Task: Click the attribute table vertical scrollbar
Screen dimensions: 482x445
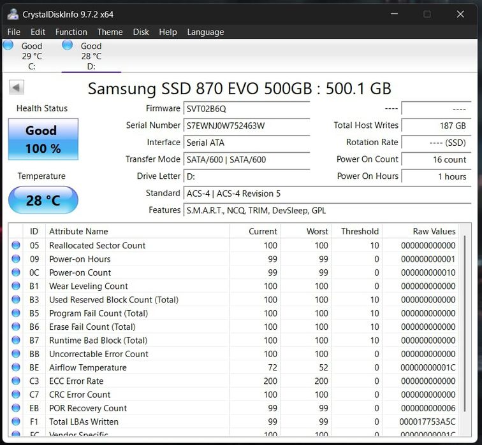Action: [x=465, y=324]
